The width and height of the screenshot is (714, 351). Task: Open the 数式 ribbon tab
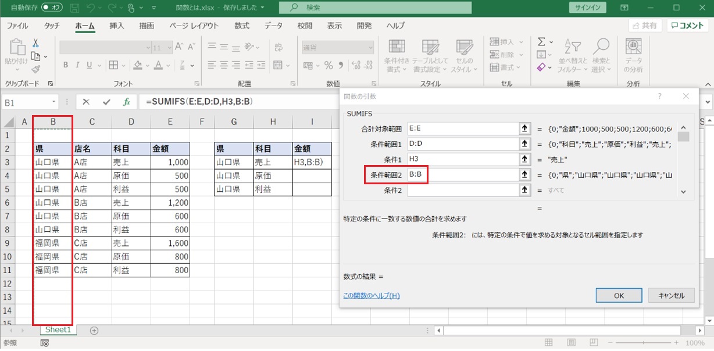click(242, 26)
